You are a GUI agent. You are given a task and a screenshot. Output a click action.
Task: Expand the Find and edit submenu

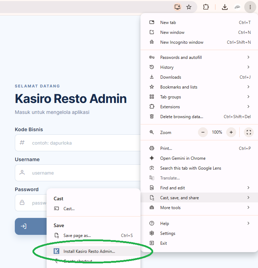(199, 188)
